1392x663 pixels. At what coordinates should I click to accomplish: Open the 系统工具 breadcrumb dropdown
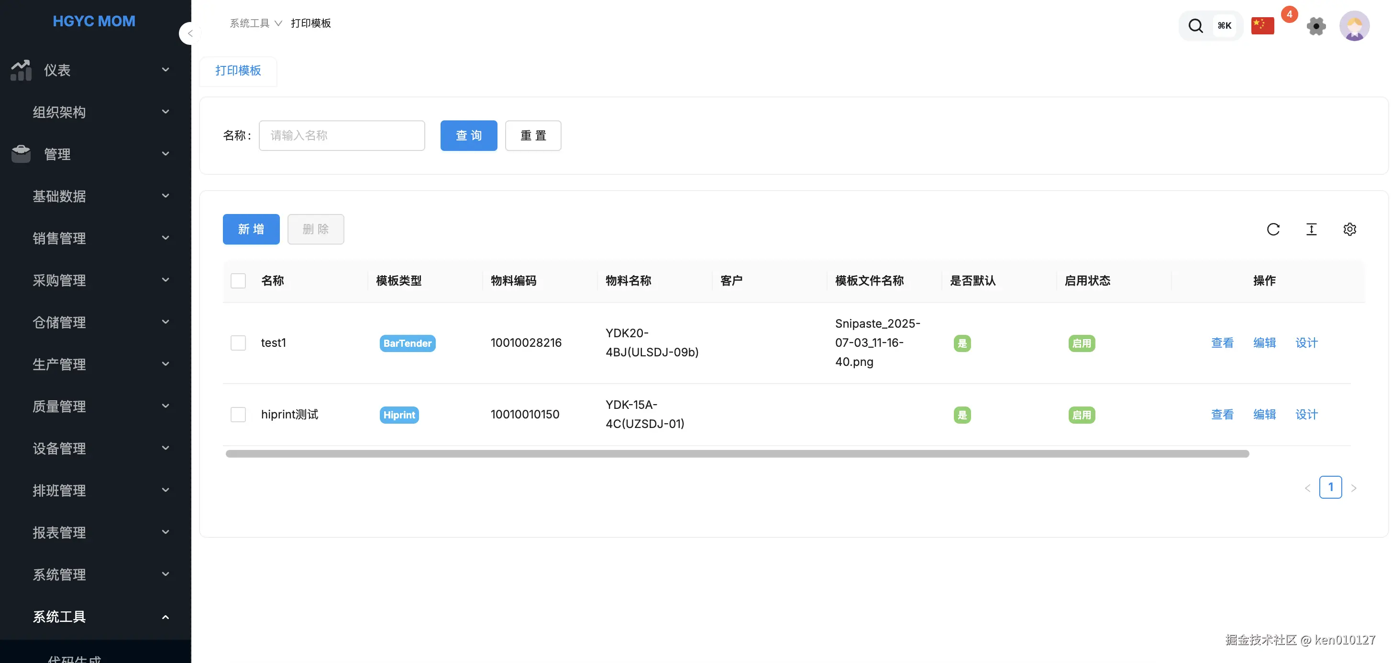pyautogui.click(x=255, y=23)
